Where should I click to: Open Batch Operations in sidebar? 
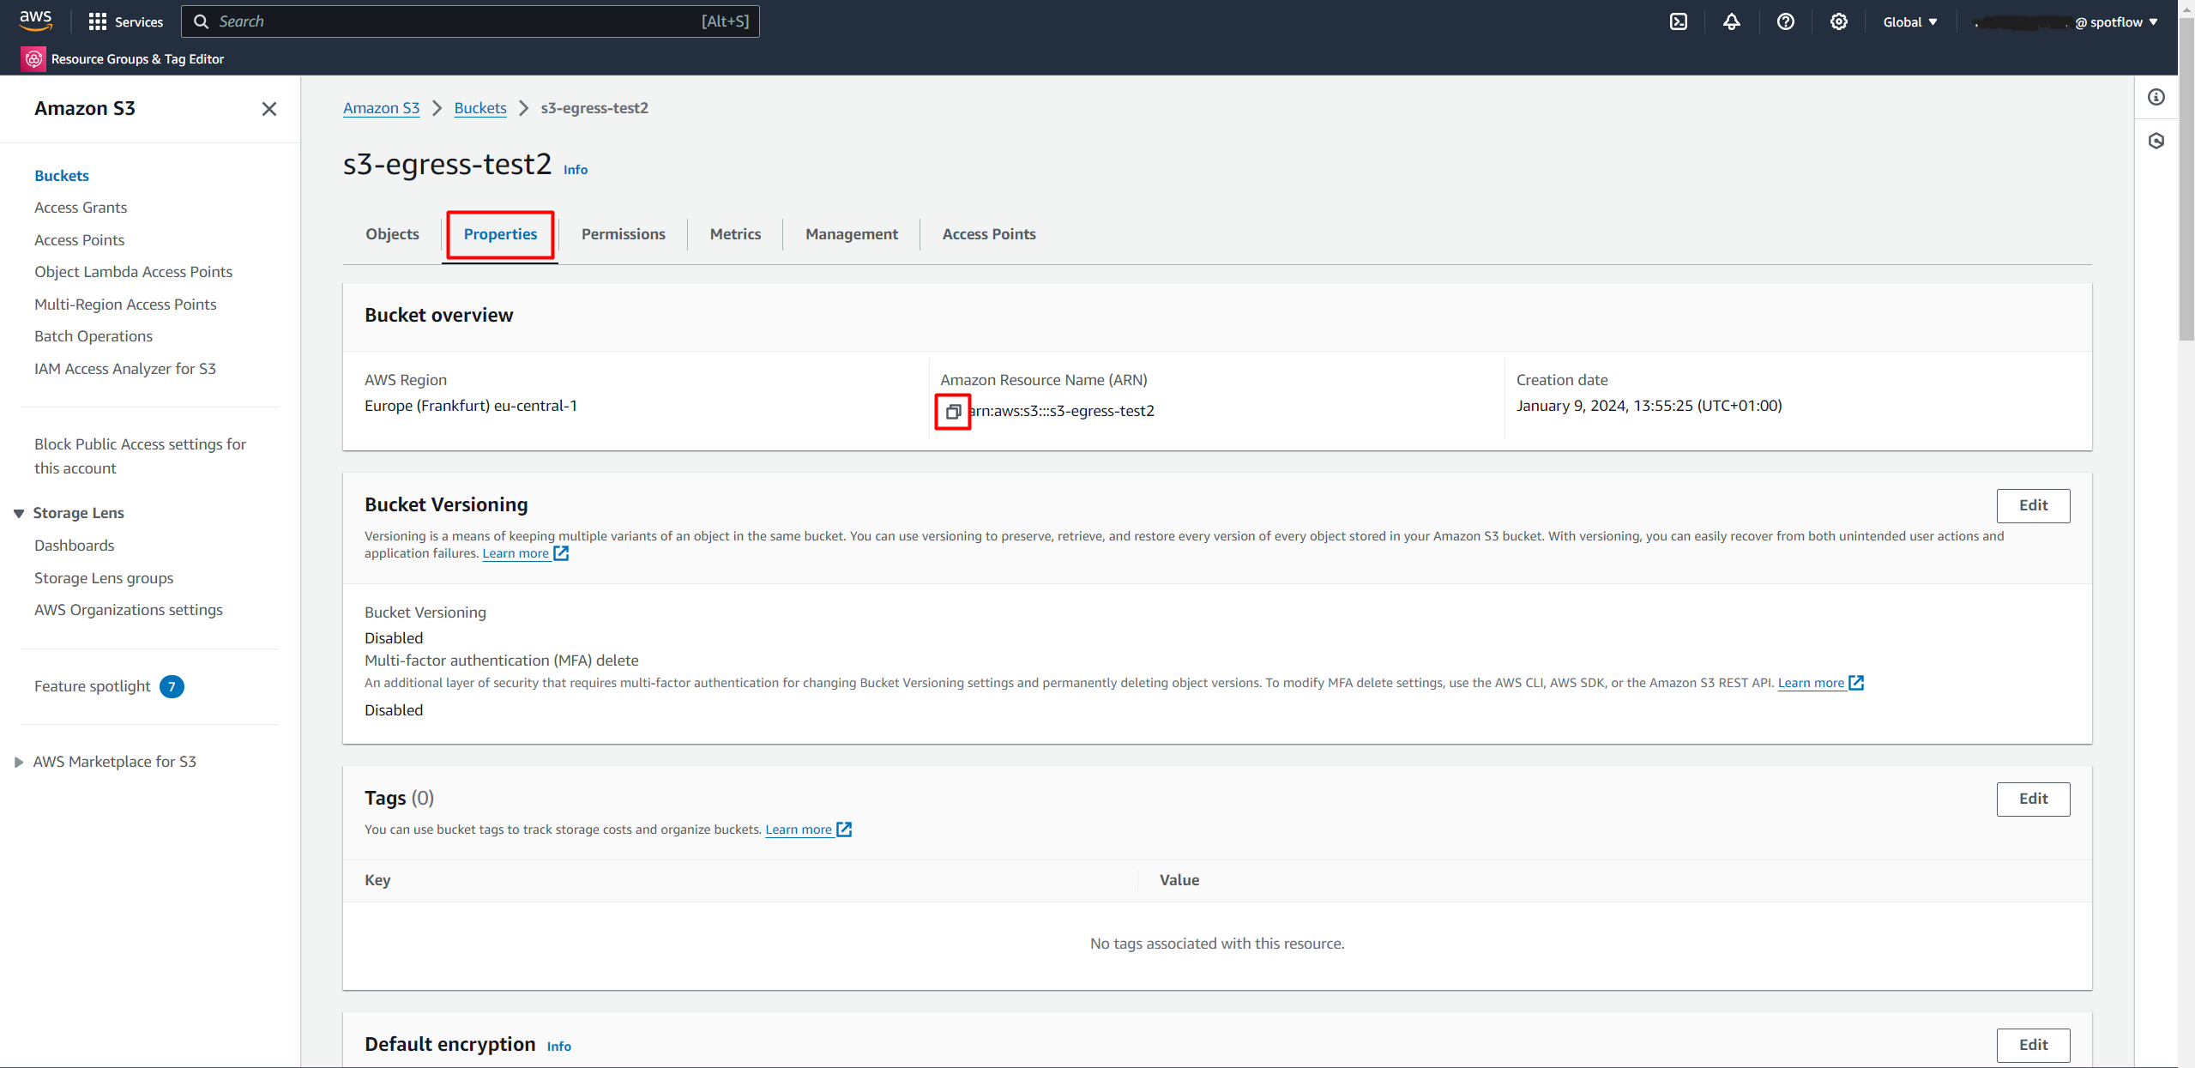pyautogui.click(x=93, y=336)
